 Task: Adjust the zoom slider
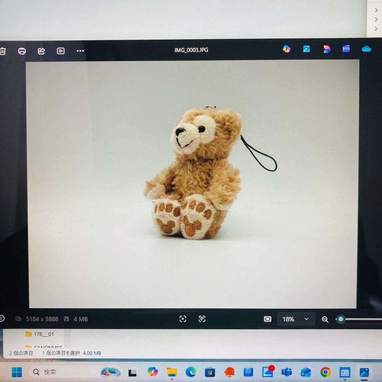tap(340, 319)
